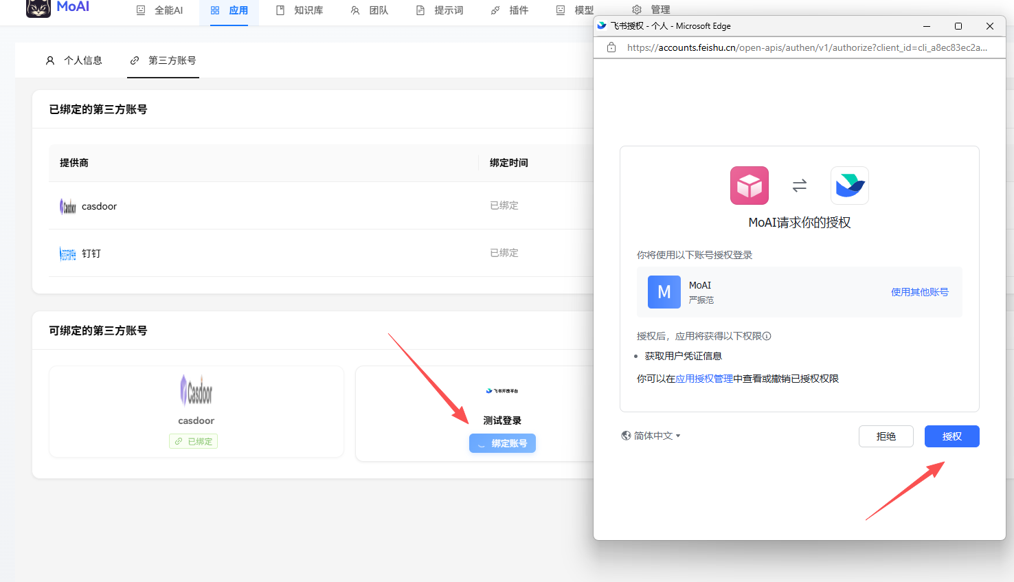The width and height of the screenshot is (1014, 582).
Task: Click the blue M account avatar
Action: (x=664, y=292)
